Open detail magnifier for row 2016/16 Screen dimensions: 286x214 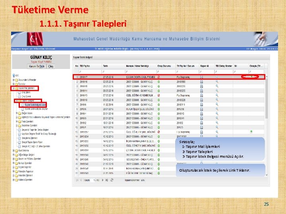coord(217,82)
